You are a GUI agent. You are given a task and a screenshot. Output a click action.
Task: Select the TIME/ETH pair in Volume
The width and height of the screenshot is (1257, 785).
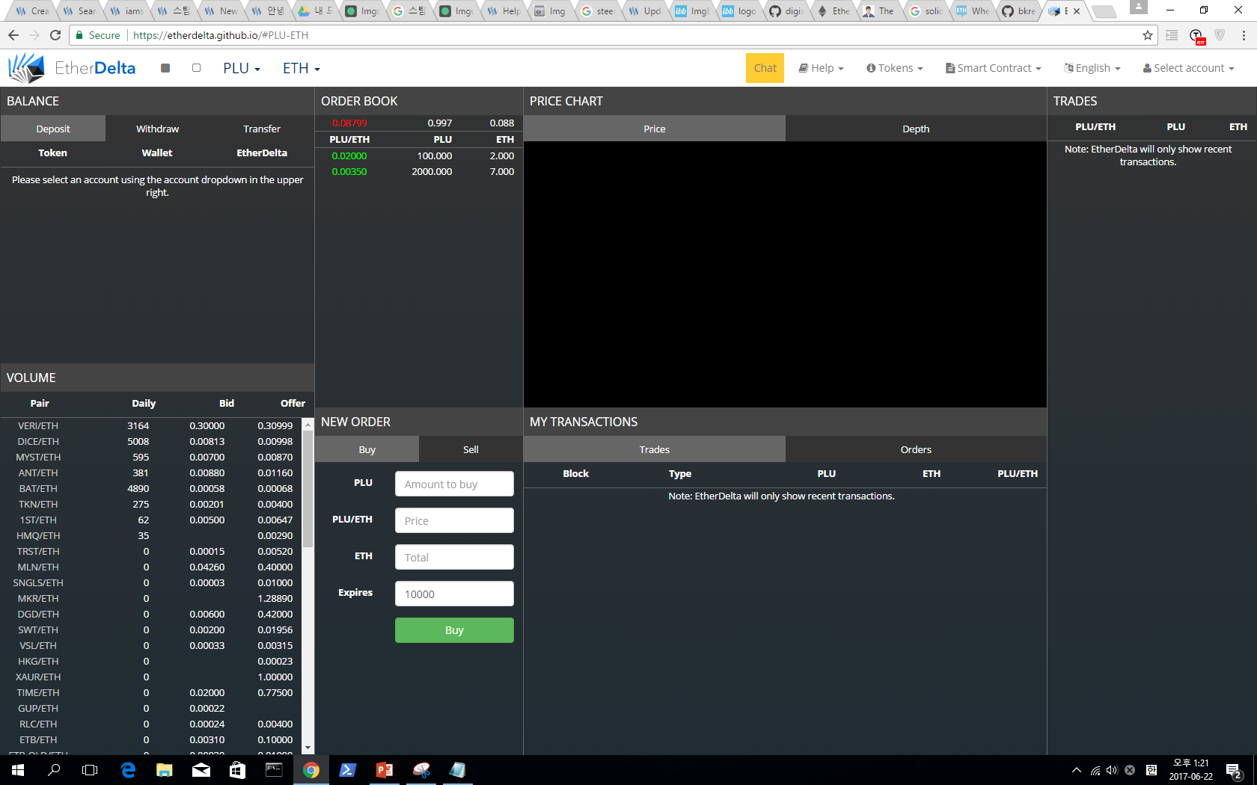pyautogui.click(x=38, y=692)
